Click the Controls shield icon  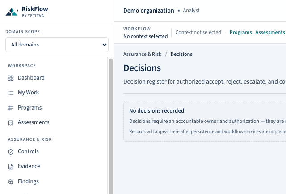tap(11, 152)
